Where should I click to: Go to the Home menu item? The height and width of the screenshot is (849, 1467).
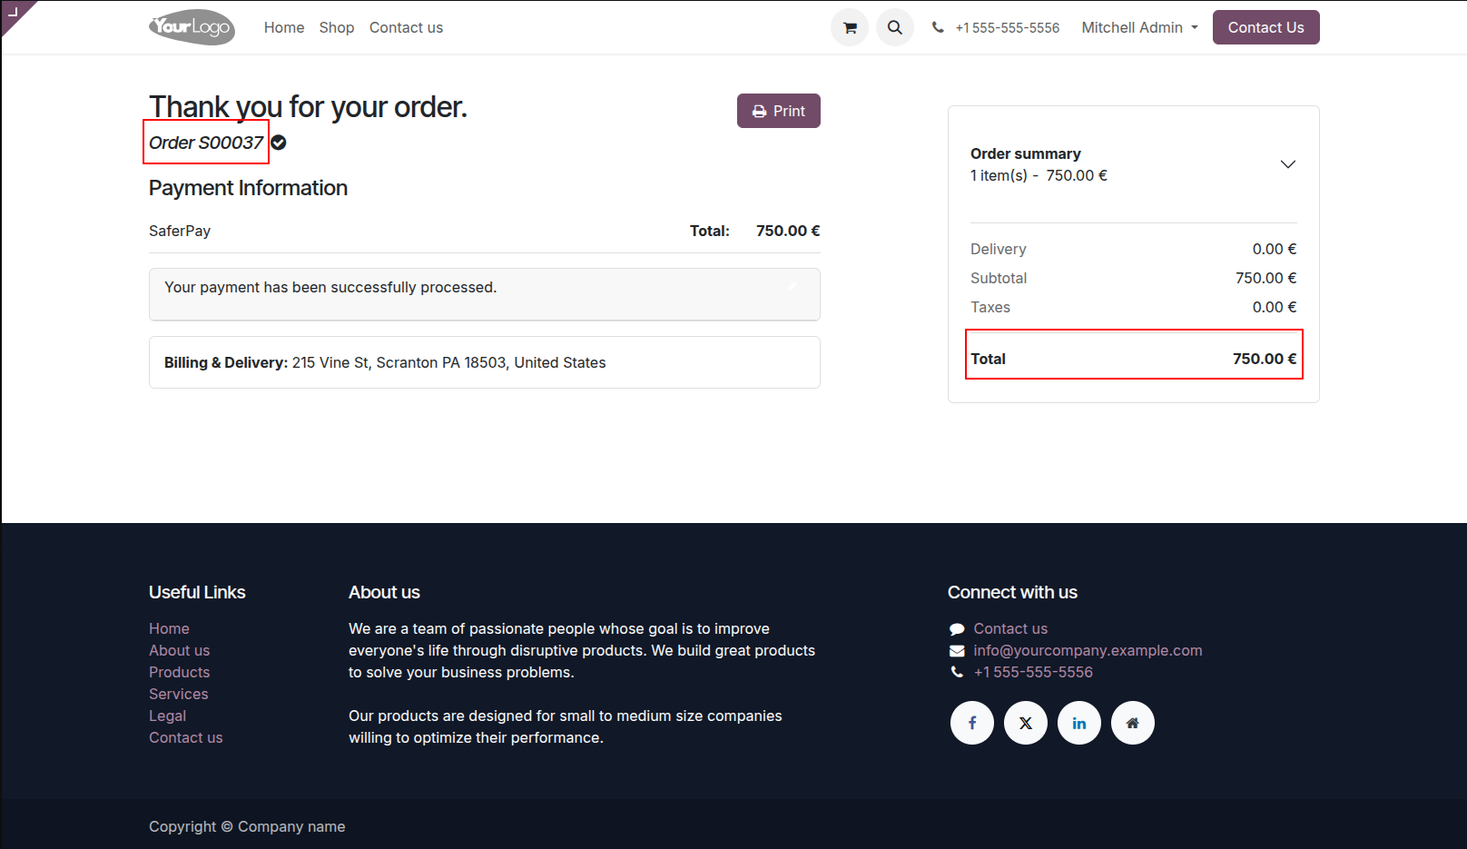click(284, 27)
